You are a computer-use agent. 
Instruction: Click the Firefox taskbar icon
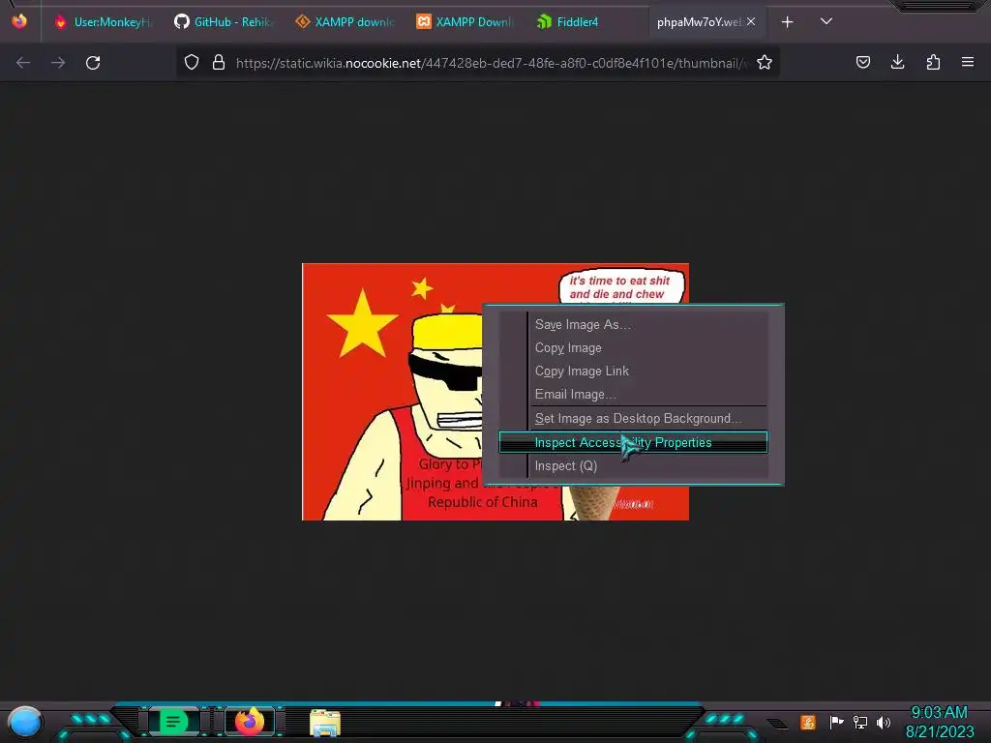tap(250, 722)
